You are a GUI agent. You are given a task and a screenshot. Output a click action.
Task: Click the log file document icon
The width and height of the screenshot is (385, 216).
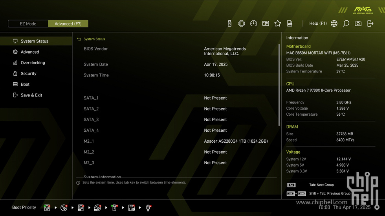[x=290, y=24]
